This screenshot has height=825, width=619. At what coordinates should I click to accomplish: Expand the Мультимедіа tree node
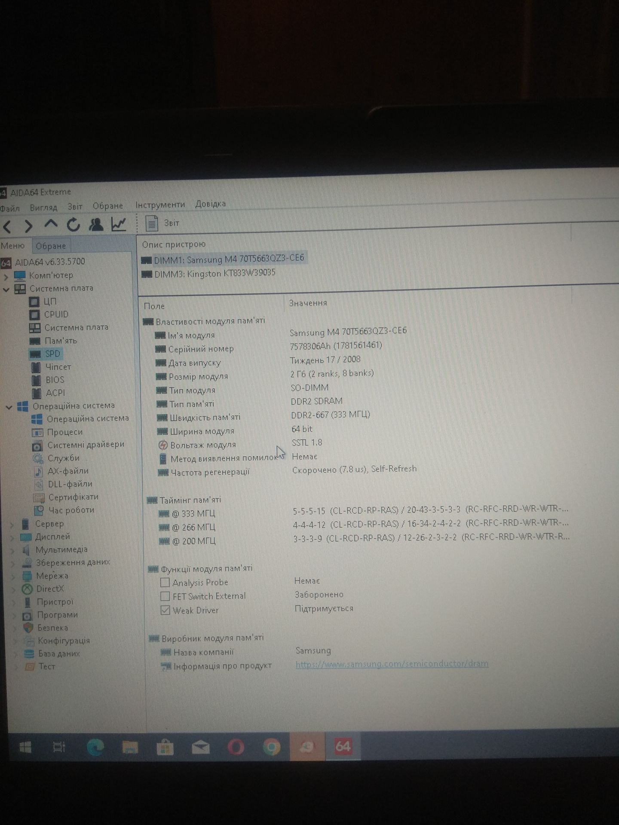[x=12, y=550]
